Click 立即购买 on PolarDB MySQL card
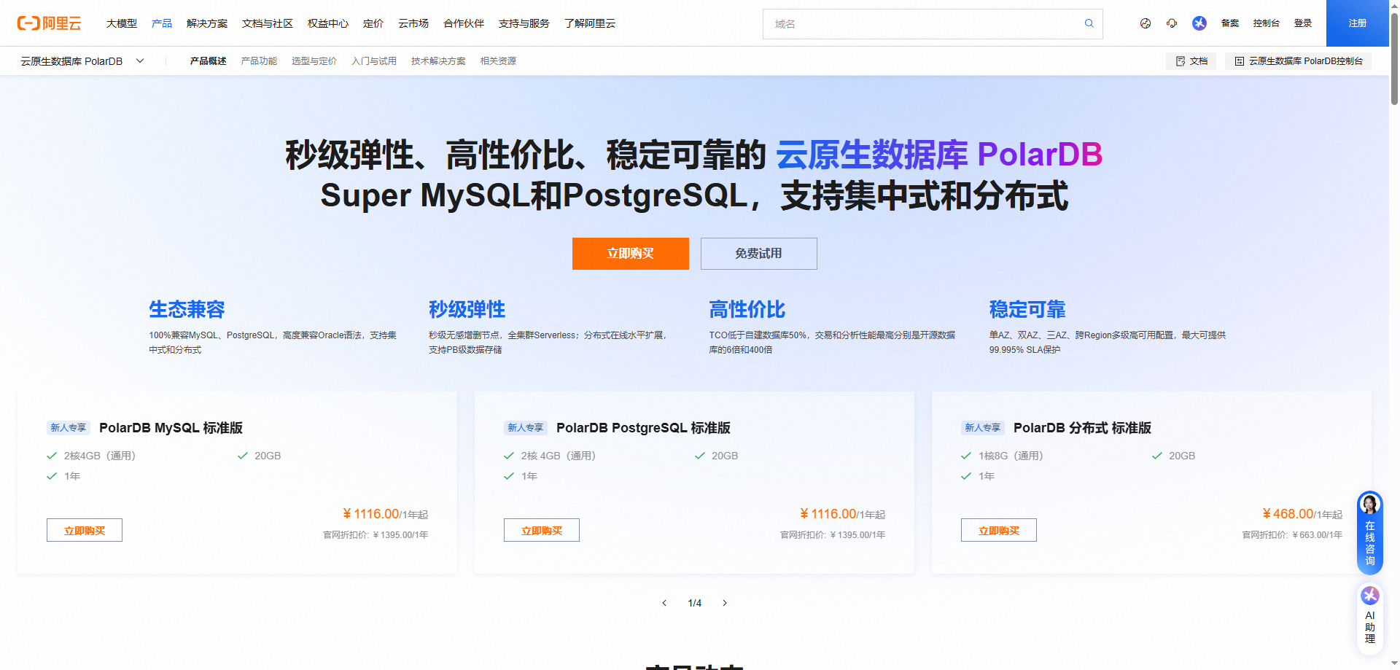 point(85,530)
